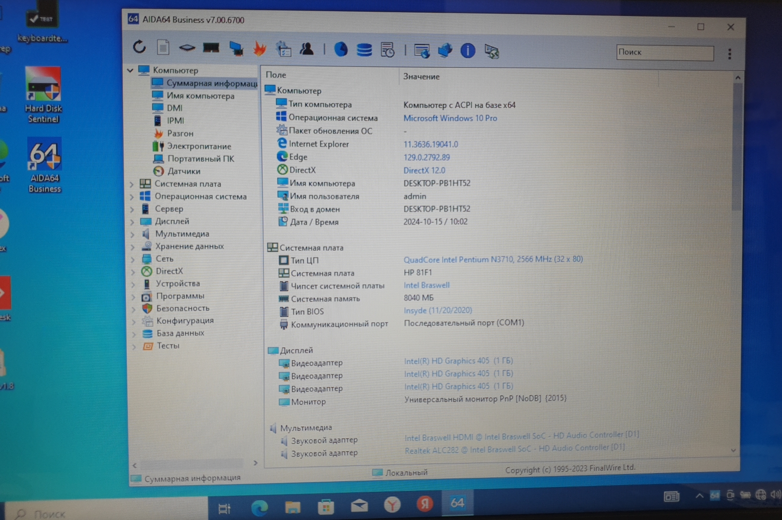The width and height of the screenshot is (782, 520).
Task: Click the flame stability test icon
Action: [260, 49]
